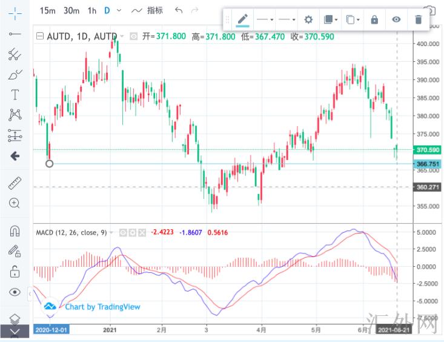
Task: Click the zoom-in magnifier tool
Action: (x=15, y=203)
